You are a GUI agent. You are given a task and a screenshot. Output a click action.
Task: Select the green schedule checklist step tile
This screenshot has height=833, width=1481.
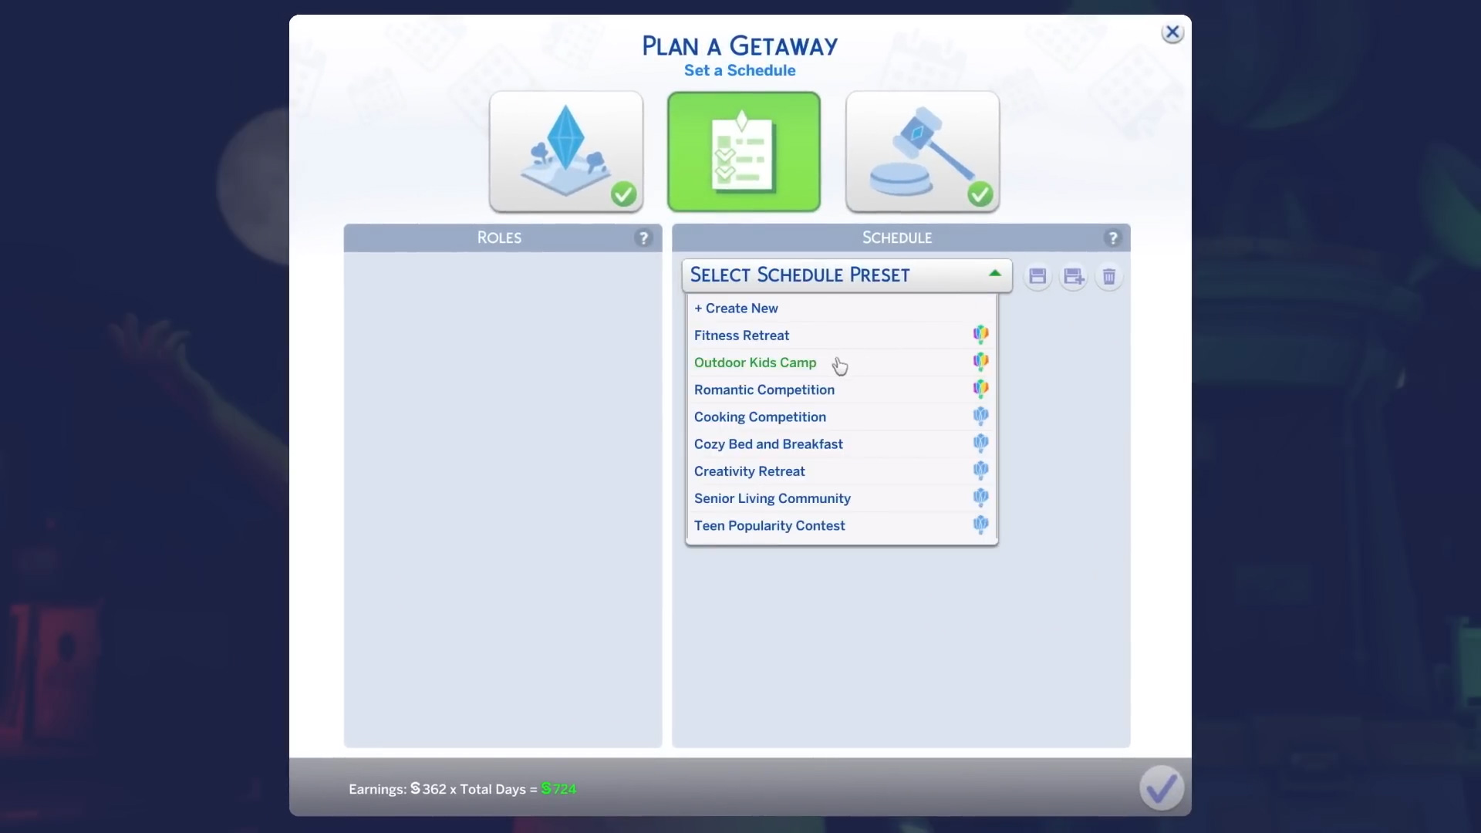point(744,151)
